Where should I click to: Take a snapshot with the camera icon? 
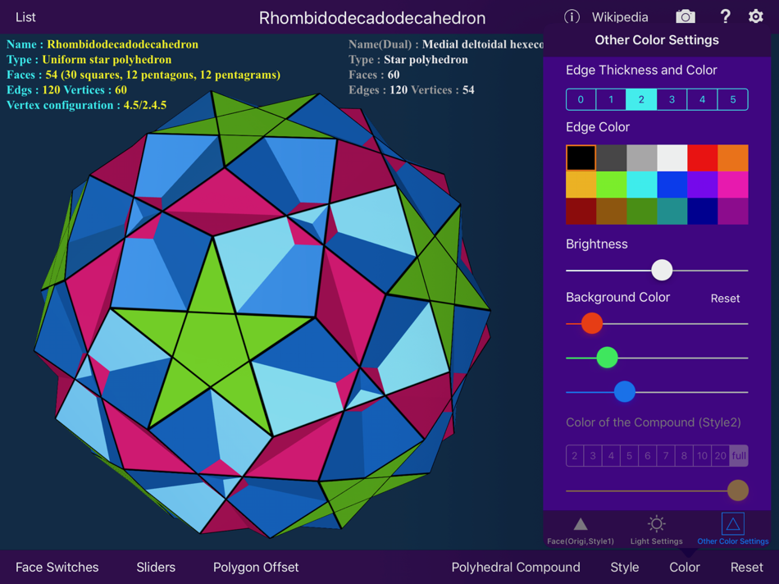point(686,17)
